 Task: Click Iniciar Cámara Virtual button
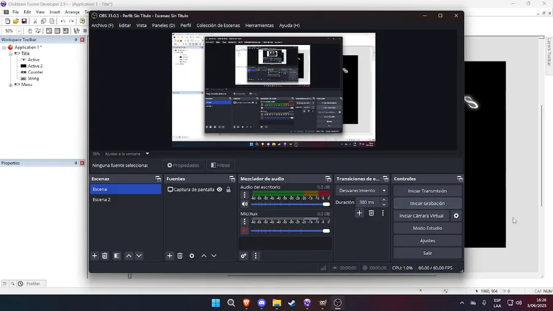tap(422, 216)
